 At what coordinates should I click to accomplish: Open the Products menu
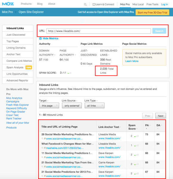click(26, 4)
